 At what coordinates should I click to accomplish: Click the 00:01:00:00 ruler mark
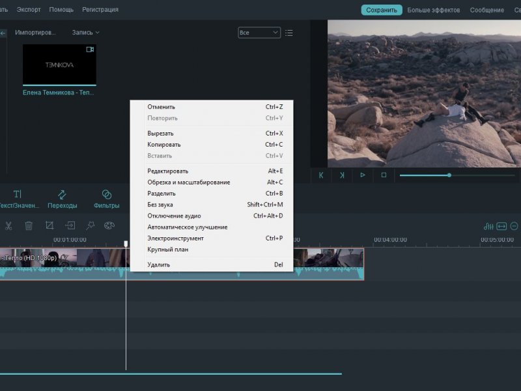click(x=70, y=240)
